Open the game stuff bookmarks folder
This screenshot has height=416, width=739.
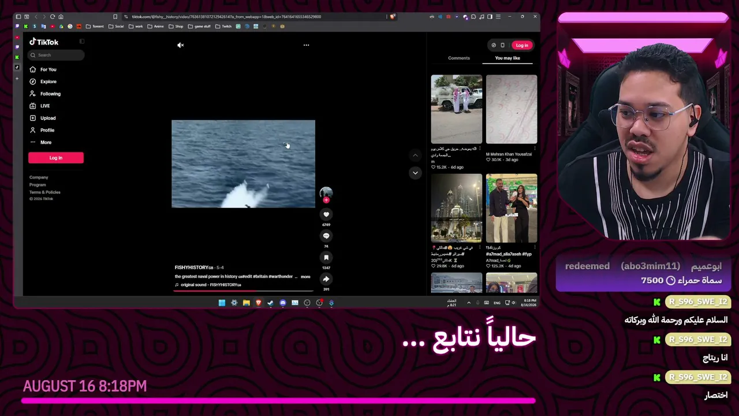tap(199, 27)
